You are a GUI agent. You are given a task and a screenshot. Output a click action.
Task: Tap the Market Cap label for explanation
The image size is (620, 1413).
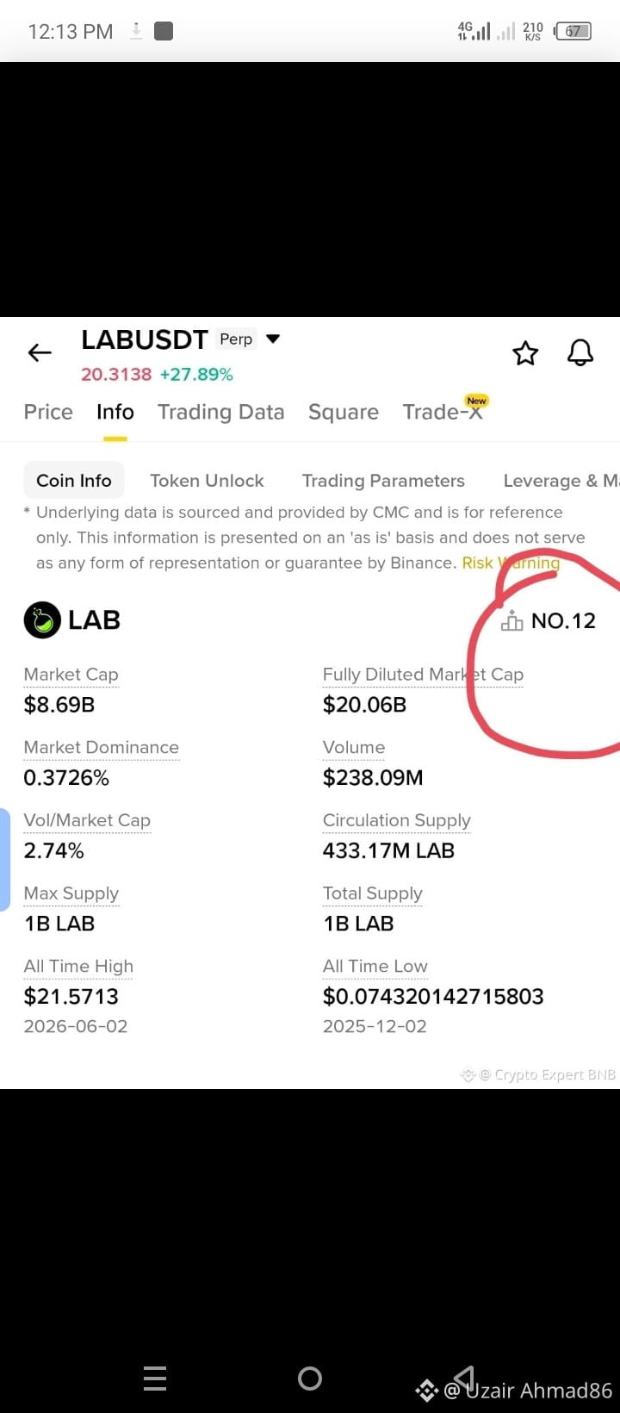pos(71,675)
